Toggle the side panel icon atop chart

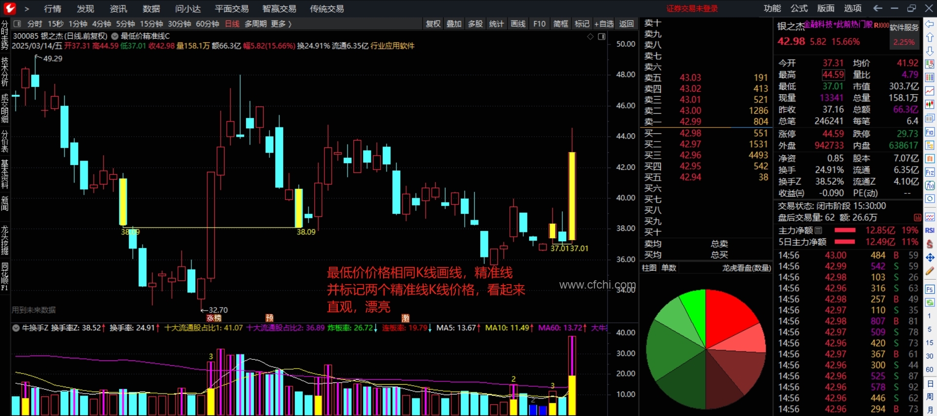[x=602, y=37]
